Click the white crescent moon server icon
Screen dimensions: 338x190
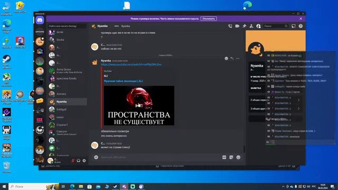(40, 130)
